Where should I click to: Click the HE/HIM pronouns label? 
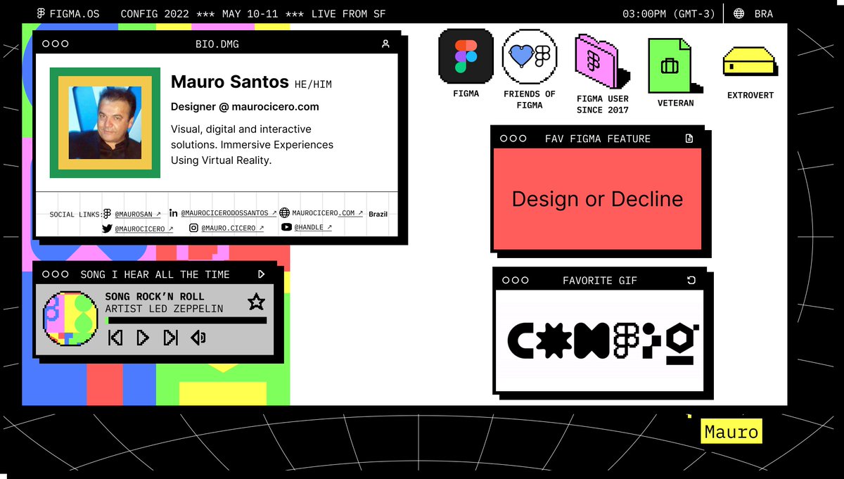coord(313,84)
